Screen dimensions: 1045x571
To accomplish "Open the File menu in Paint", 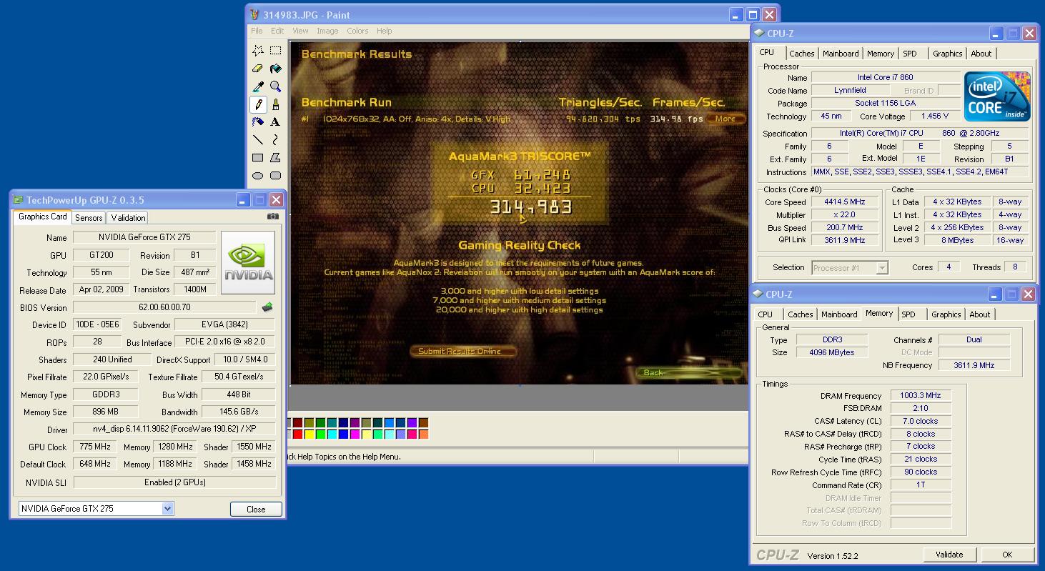I will 257,31.
